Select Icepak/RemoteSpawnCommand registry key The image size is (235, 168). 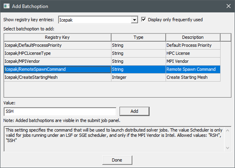[x=58, y=69]
